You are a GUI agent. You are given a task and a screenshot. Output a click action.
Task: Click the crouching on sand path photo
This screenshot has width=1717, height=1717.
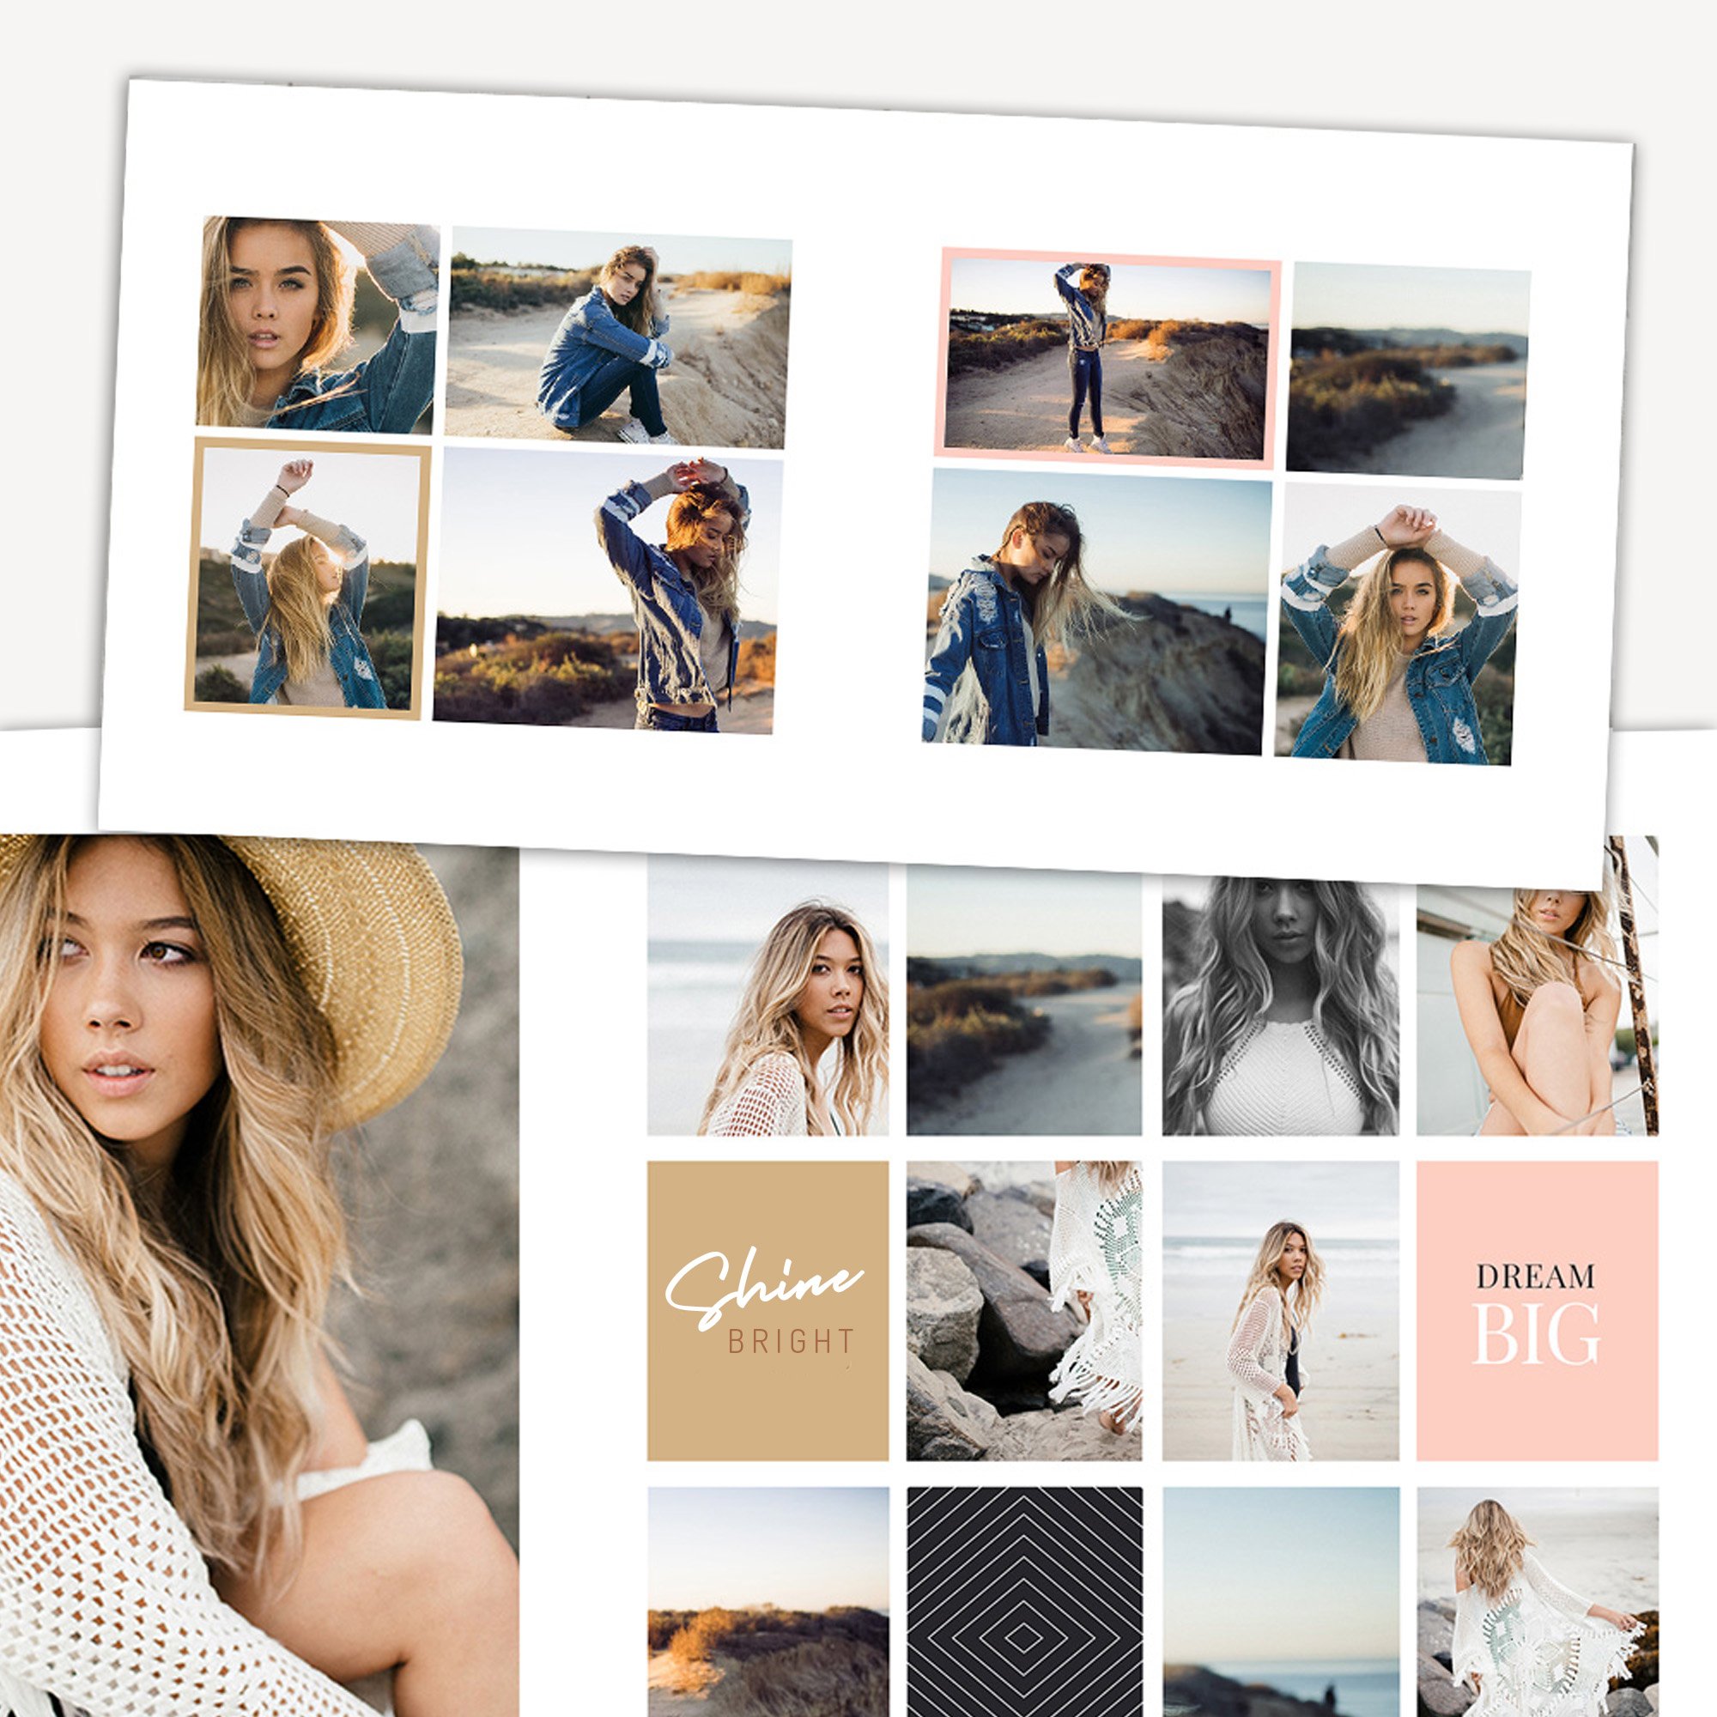616,338
